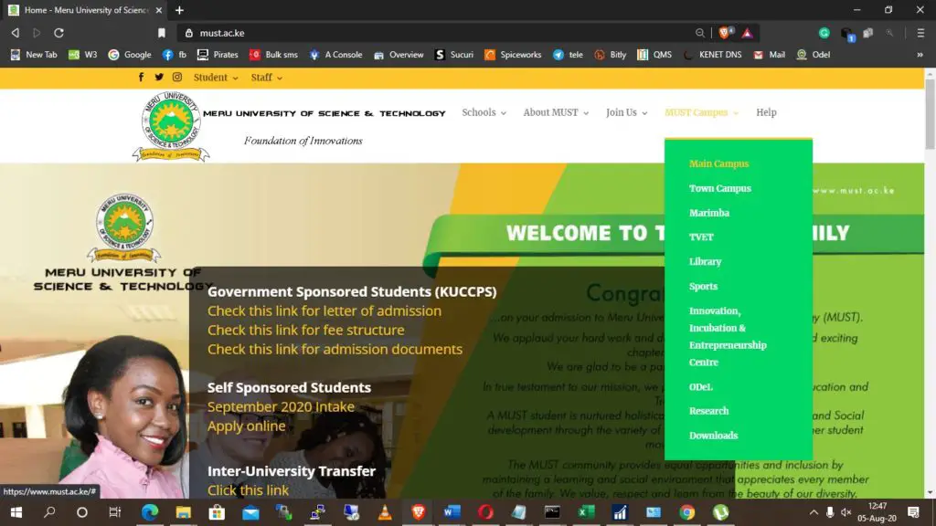Close the Meru University tab
The height and width of the screenshot is (526, 936).
(x=158, y=10)
